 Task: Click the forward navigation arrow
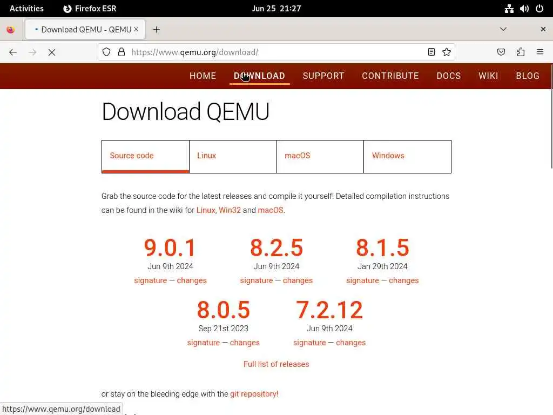(x=32, y=52)
